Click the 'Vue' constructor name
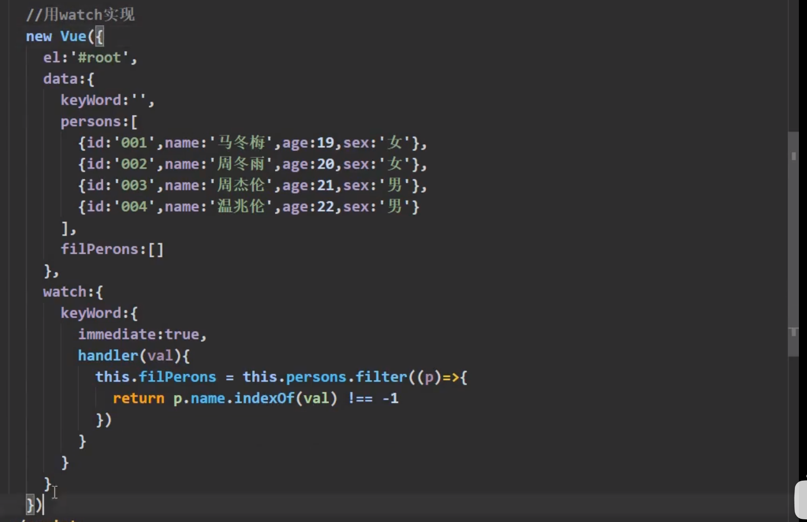This screenshot has width=807, height=522. pyautogui.click(x=73, y=36)
